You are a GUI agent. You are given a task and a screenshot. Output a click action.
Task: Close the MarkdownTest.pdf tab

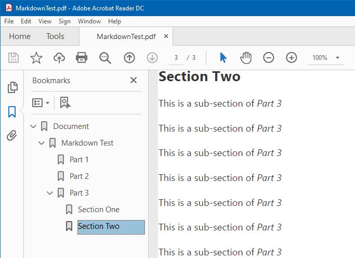click(x=166, y=36)
